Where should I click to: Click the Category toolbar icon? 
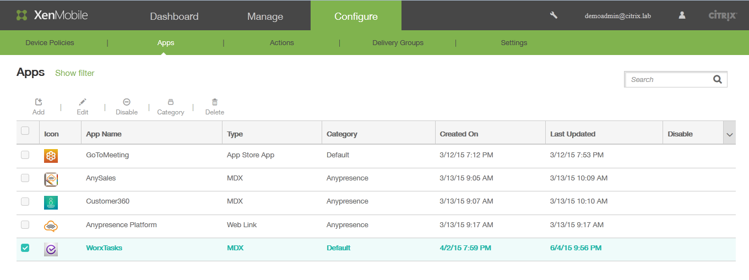(171, 102)
